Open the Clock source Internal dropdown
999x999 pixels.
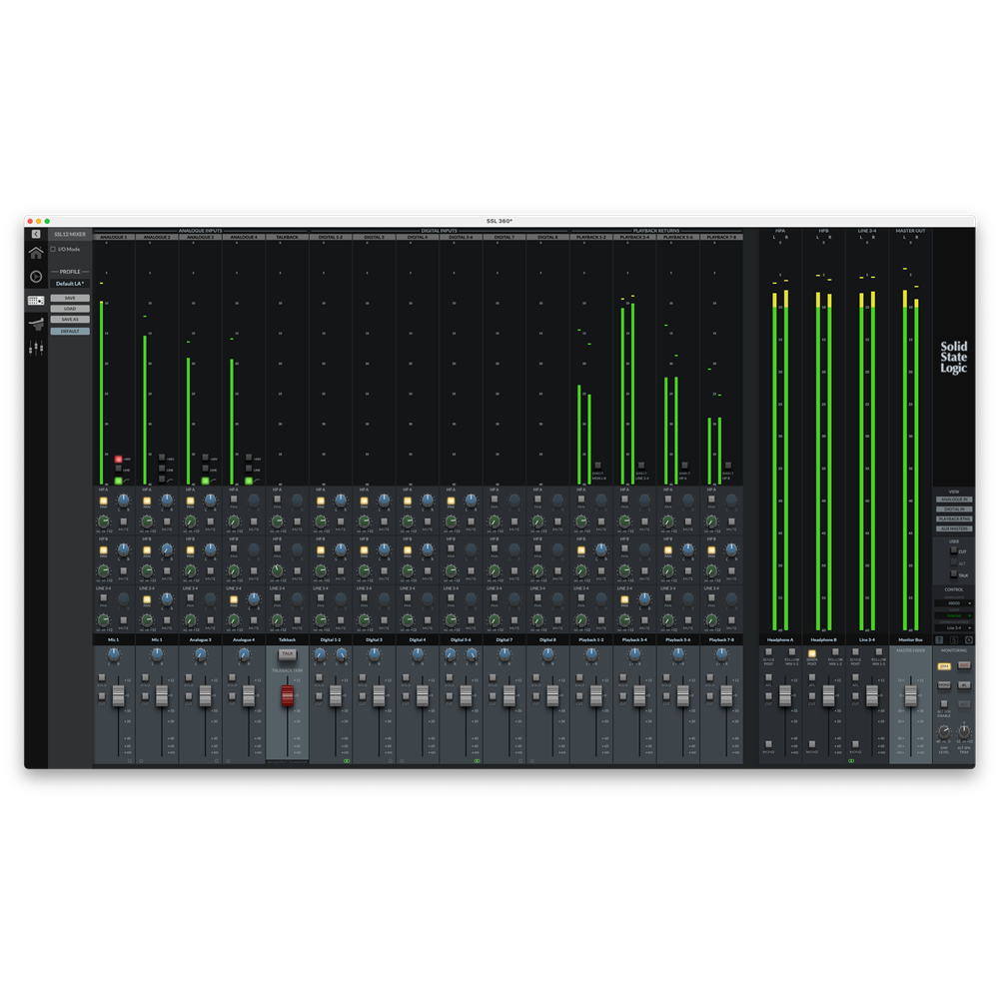pos(954,615)
